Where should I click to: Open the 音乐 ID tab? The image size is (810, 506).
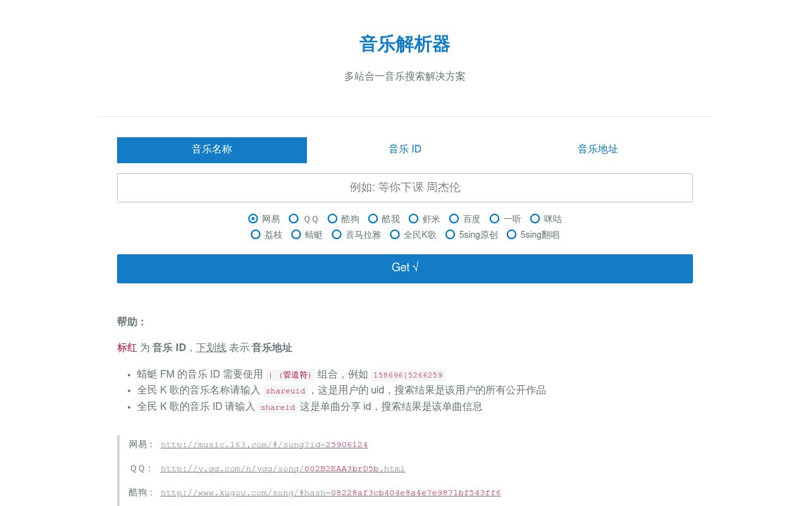coord(405,150)
